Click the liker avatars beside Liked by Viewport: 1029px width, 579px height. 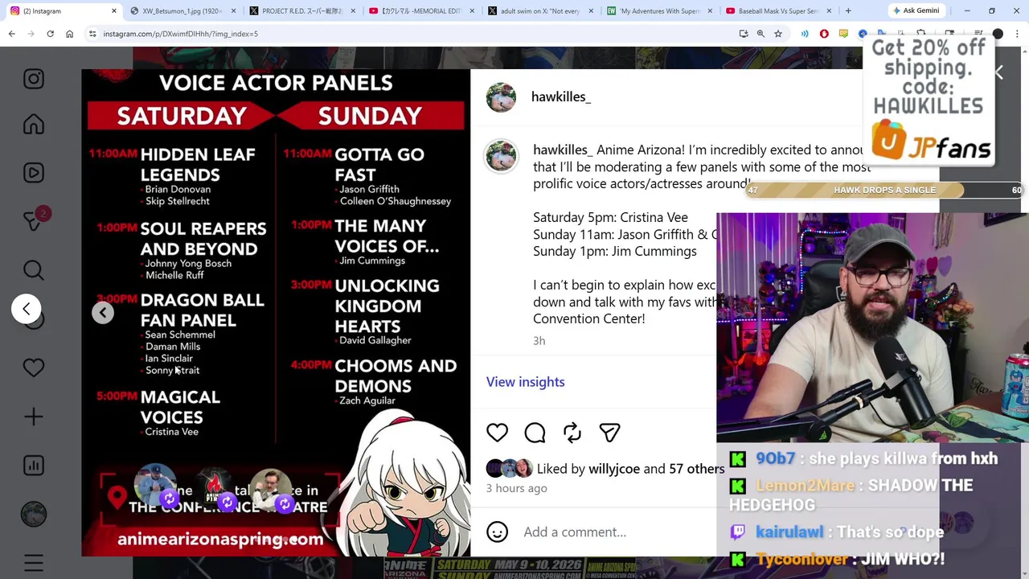509,468
